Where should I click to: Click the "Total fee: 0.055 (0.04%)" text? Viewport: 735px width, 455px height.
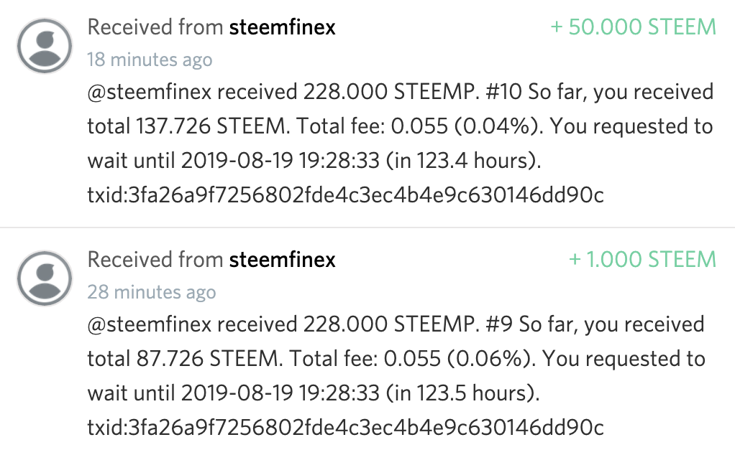pyautogui.click(x=418, y=127)
